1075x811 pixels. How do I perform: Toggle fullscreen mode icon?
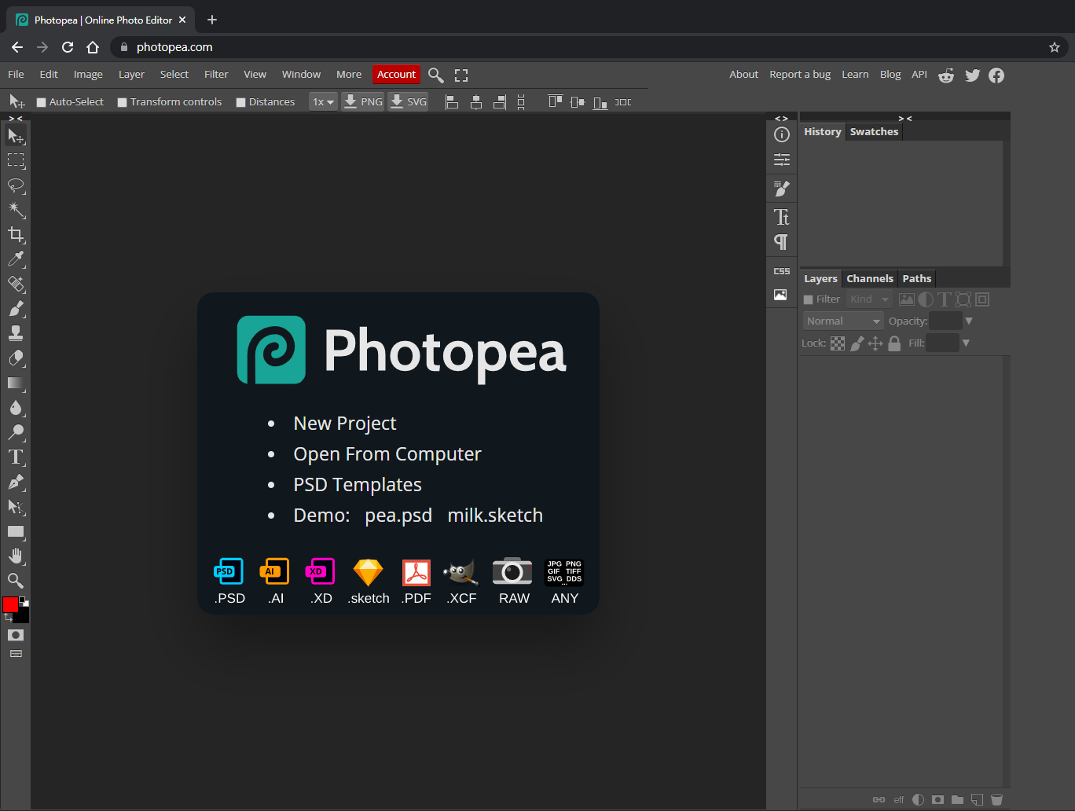point(461,75)
